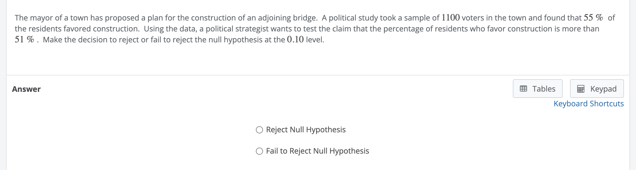Click the "Fail to Reject Null Hypothesis" label
This screenshot has width=636, height=170.
pyautogui.click(x=317, y=151)
